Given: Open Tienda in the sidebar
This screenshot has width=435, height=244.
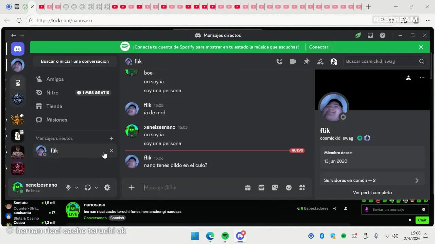Looking at the screenshot, I should (75, 106).
